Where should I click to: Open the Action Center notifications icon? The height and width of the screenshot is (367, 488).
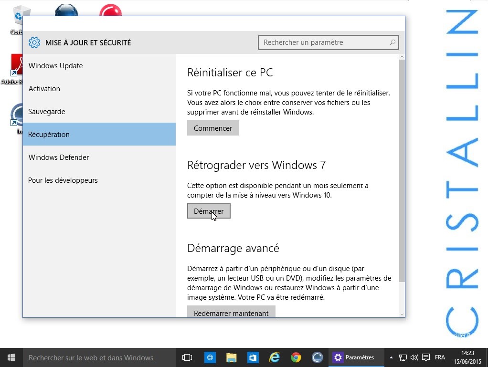426,357
